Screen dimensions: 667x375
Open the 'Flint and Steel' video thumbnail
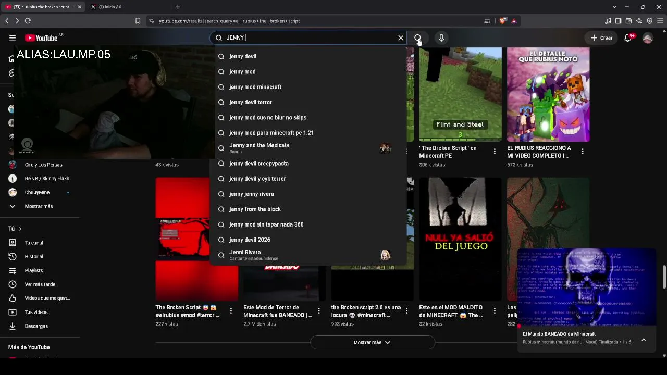[x=460, y=95]
